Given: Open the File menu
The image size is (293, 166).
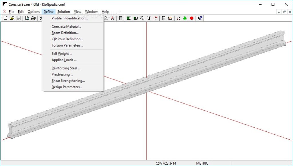Looking at the screenshot, I should 11,12.
